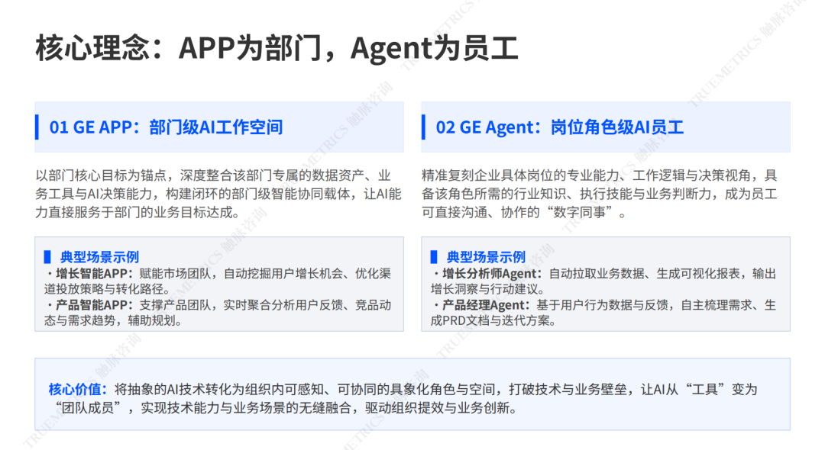This screenshot has height=450, width=825.
Task: Select the heading 02 GE Agent：岗位角色级AI员工
Action: pos(559,127)
